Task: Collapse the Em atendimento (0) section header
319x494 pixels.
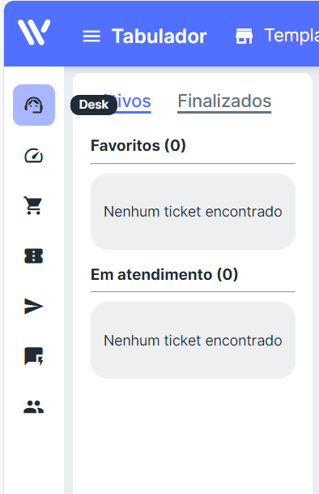Action: pos(164,274)
